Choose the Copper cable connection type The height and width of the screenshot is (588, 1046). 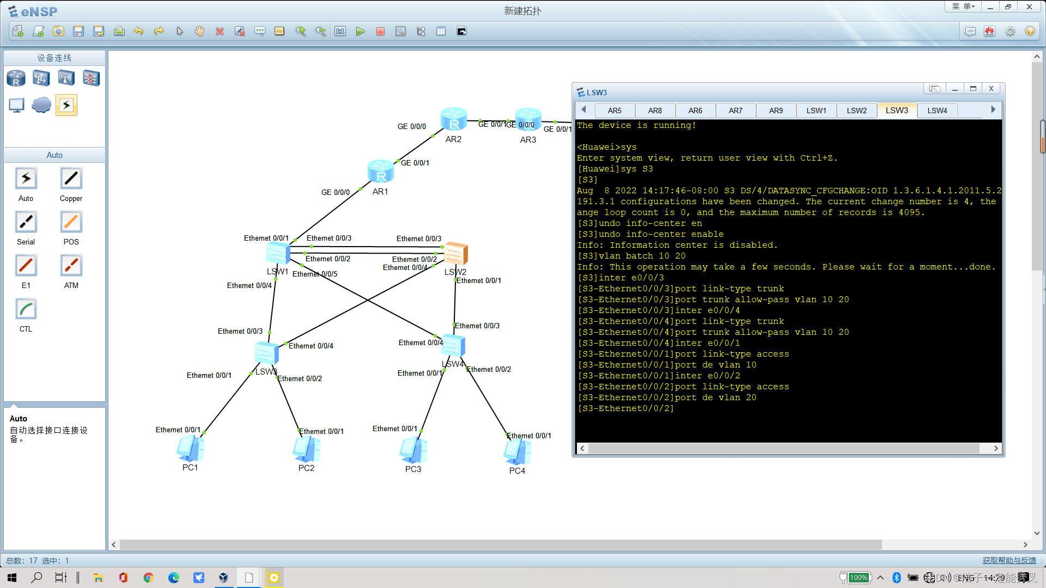coord(71,179)
